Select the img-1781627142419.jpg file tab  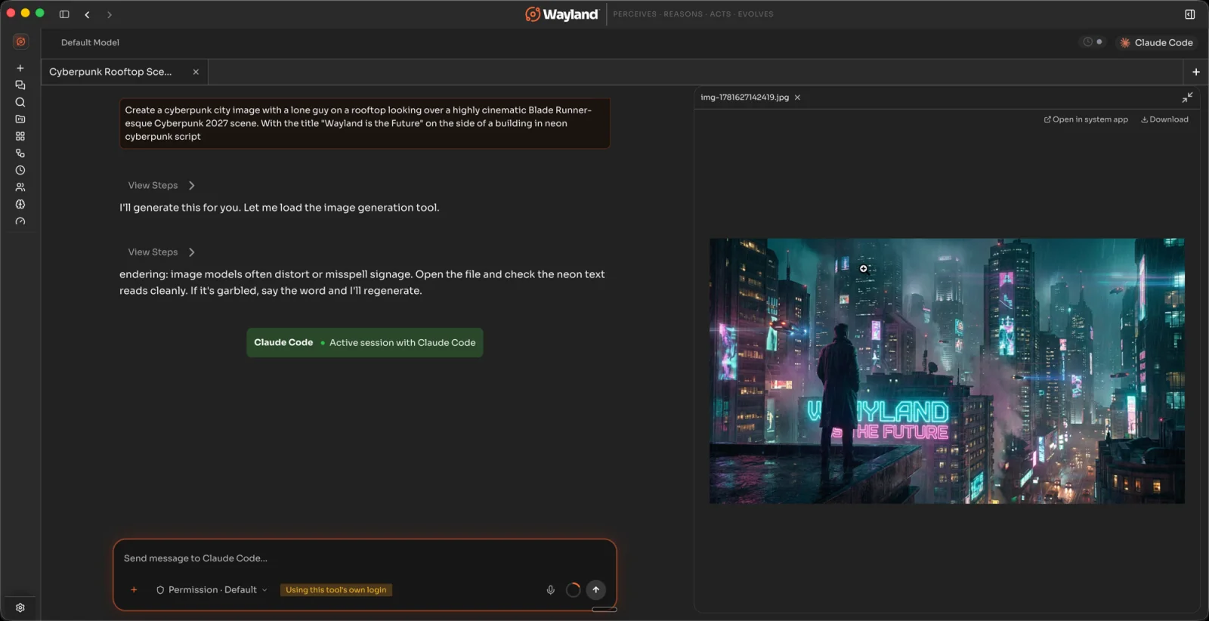point(744,97)
